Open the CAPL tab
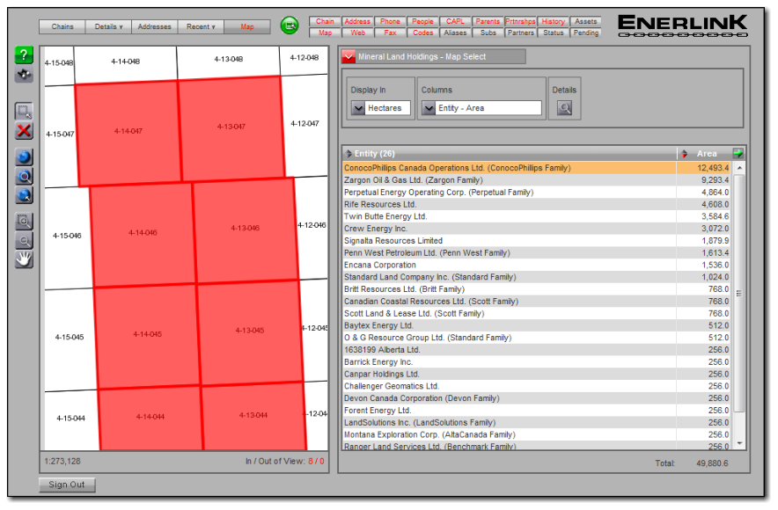The height and width of the screenshot is (510, 778). pos(455,21)
